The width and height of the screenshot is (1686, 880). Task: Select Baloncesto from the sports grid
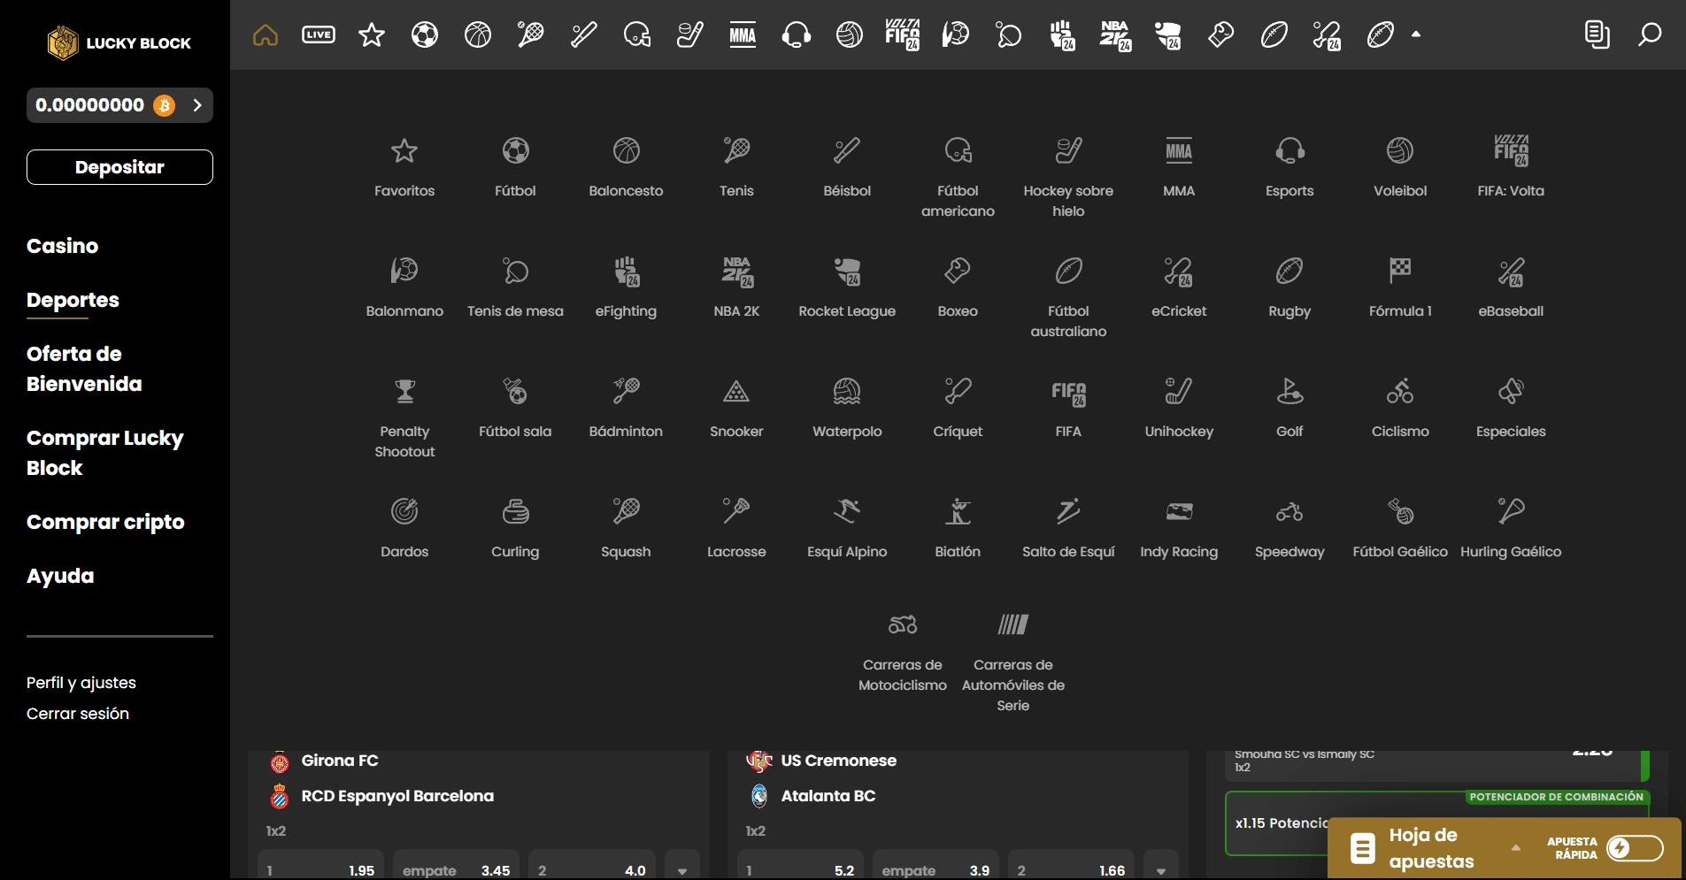(x=626, y=167)
